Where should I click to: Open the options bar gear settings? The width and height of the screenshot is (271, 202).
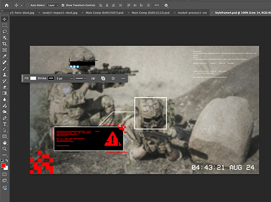point(166,5)
